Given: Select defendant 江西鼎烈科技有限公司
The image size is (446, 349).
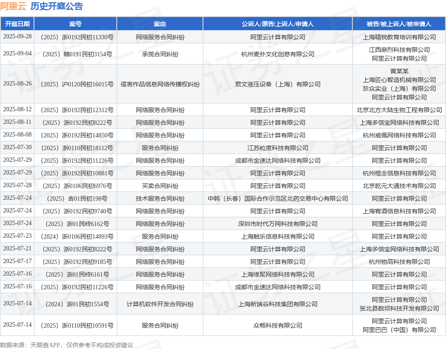Looking at the screenshot, I should tap(399, 50).
